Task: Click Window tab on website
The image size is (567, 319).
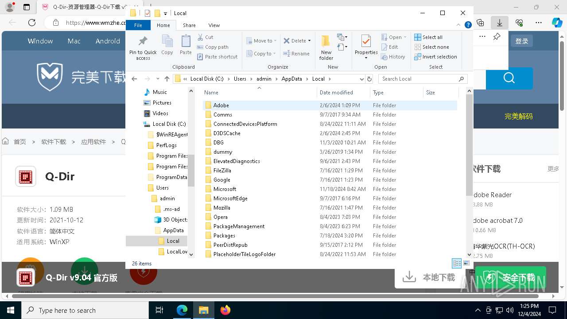Action: (x=40, y=41)
